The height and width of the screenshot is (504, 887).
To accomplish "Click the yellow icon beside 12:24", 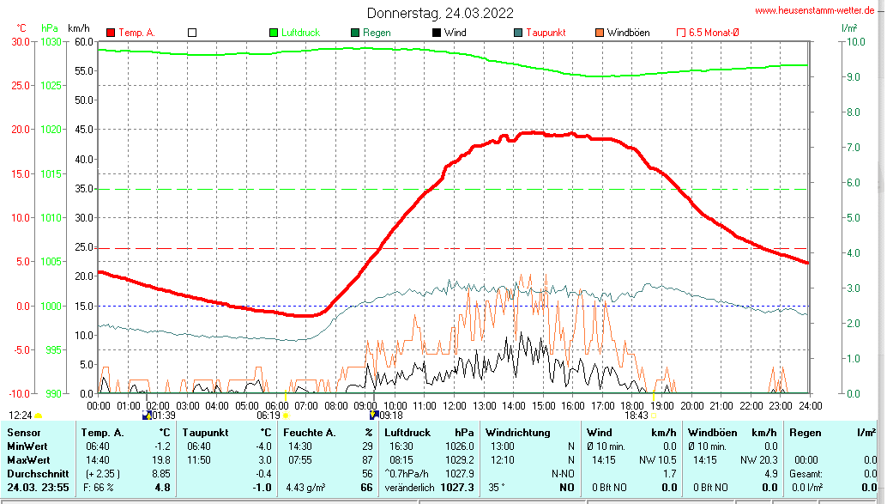I will (39, 416).
